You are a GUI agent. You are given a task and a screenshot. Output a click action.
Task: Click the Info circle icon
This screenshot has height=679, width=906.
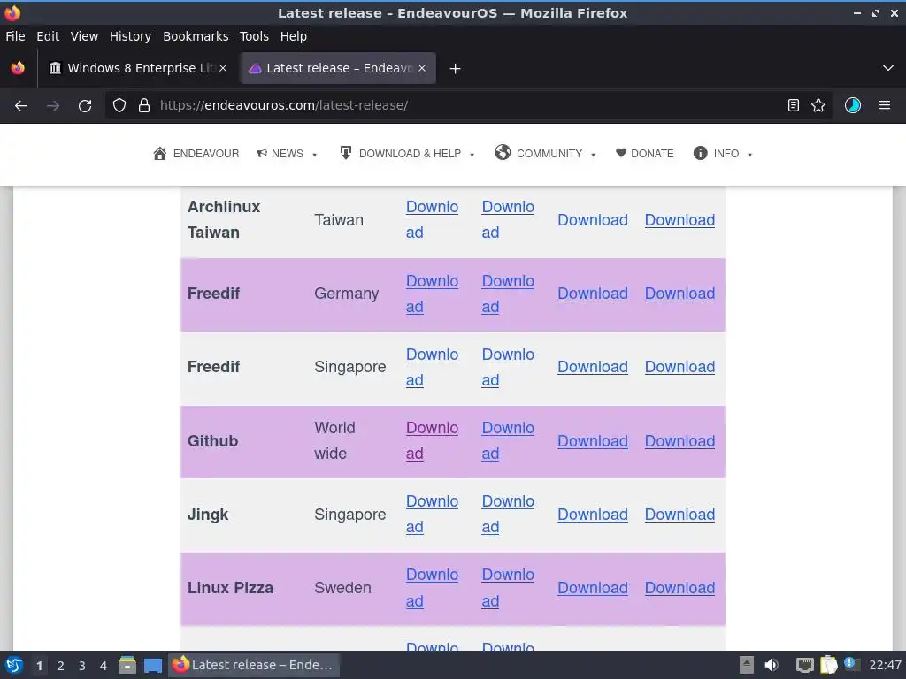701,153
